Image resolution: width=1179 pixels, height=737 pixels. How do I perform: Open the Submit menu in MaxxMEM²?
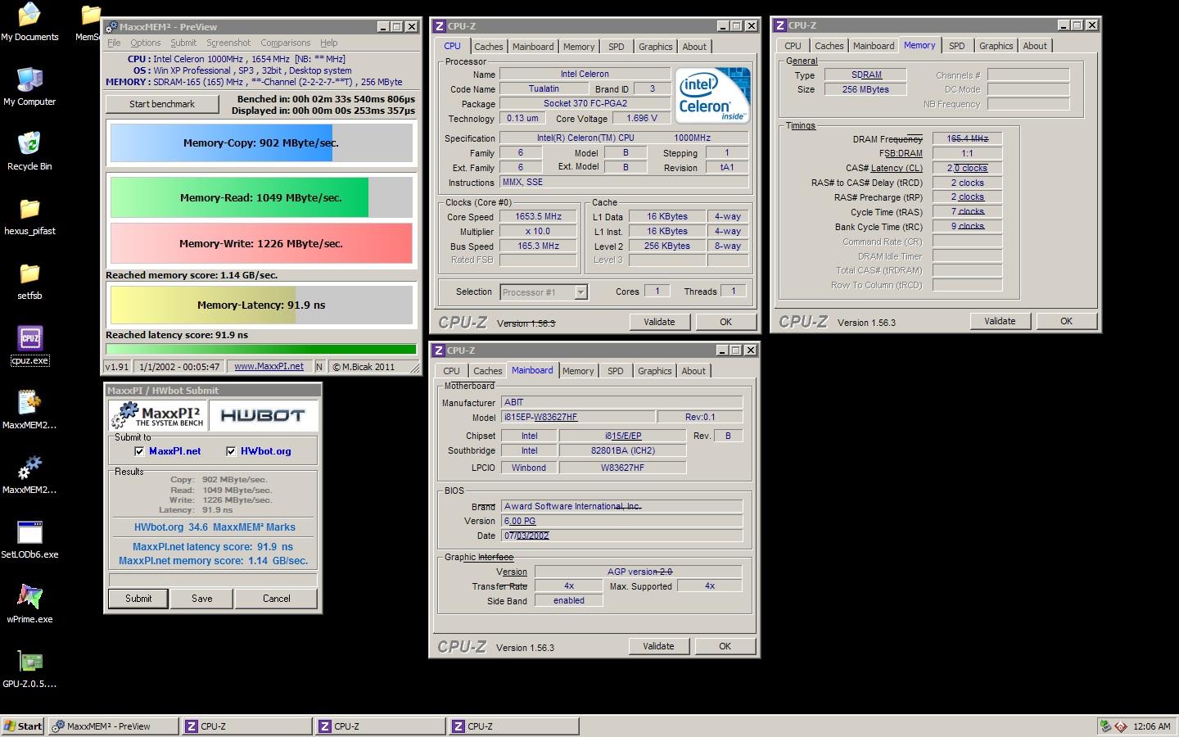click(183, 43)
